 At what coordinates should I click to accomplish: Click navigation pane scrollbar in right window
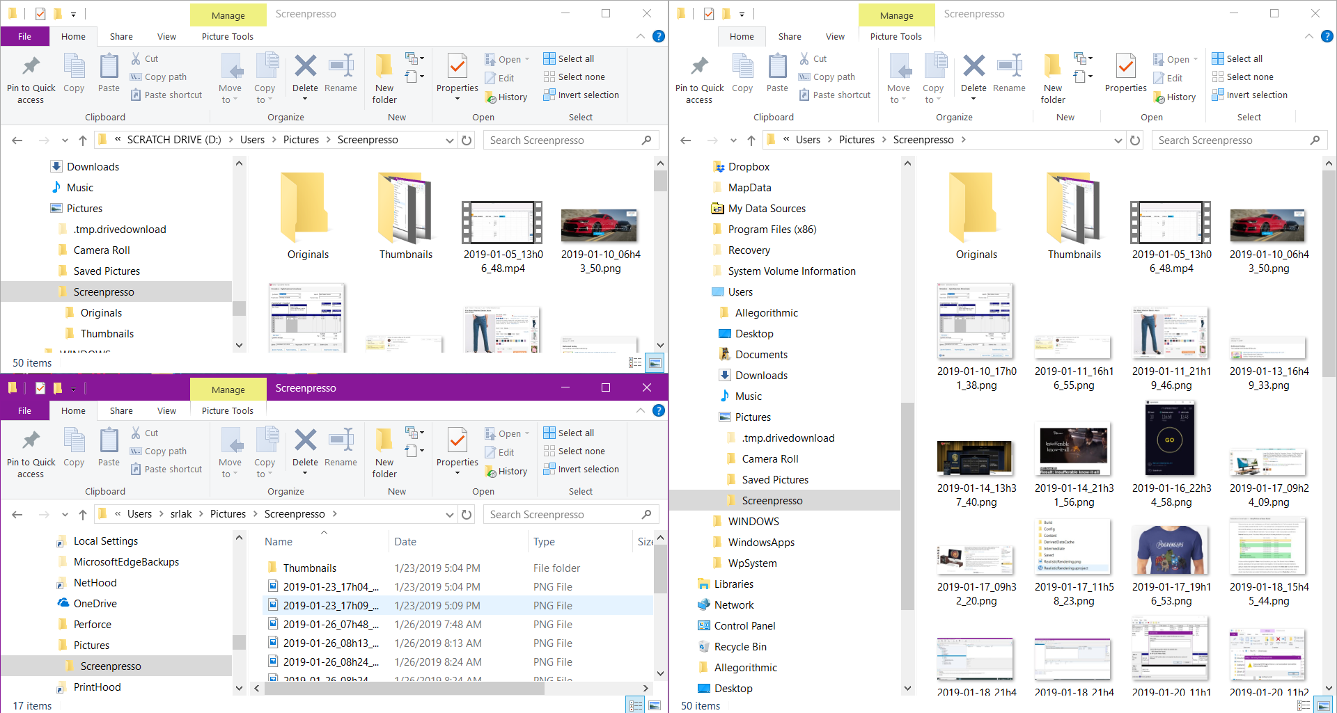[907, 506]
